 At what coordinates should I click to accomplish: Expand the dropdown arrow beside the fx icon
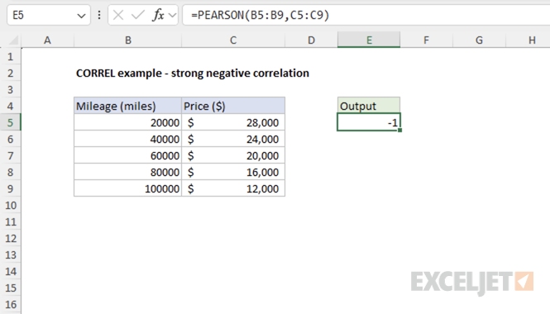pyautogui.click(x=172, y=16)
